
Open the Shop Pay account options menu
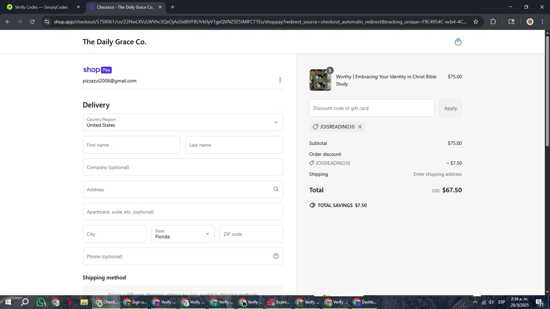pos(280,80)
